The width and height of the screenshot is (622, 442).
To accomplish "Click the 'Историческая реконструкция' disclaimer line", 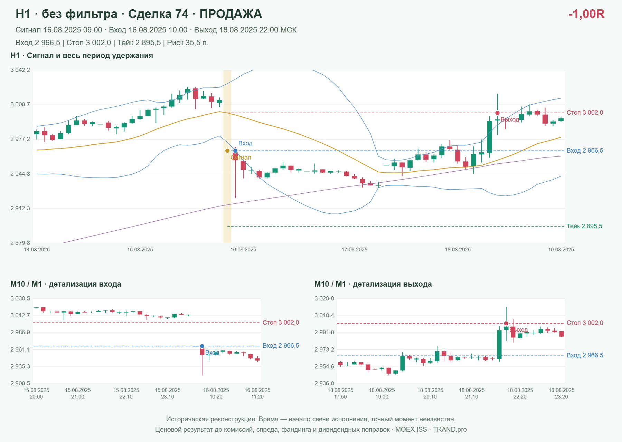I will click(311, 419).
